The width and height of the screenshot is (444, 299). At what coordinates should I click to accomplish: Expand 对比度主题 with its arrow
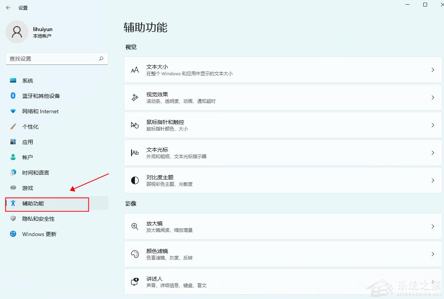pos(433,180)
